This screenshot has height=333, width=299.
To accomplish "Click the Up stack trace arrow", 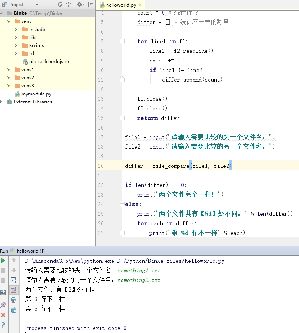I will 14,260.
